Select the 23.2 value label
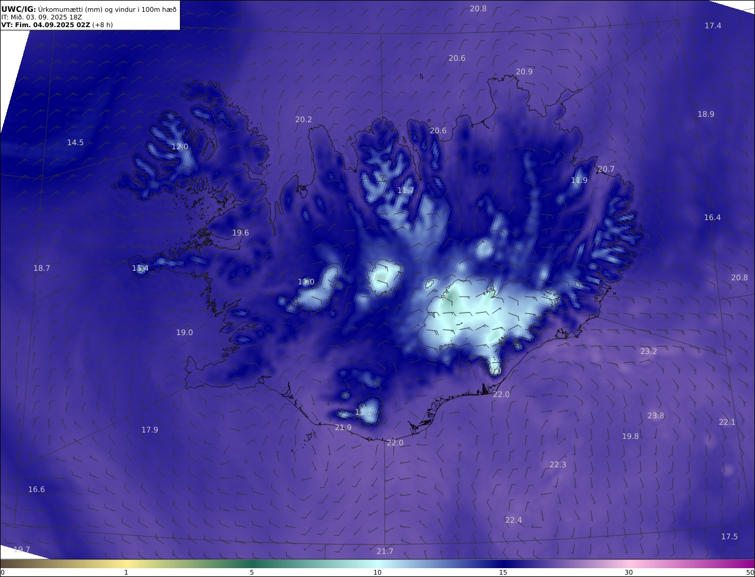 [x=649, y=352]
